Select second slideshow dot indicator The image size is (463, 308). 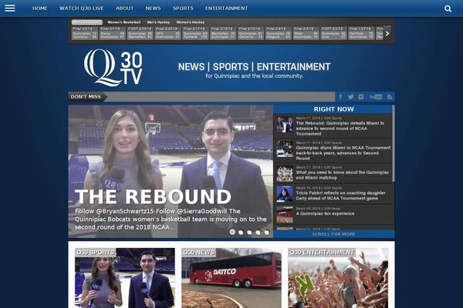241,233
